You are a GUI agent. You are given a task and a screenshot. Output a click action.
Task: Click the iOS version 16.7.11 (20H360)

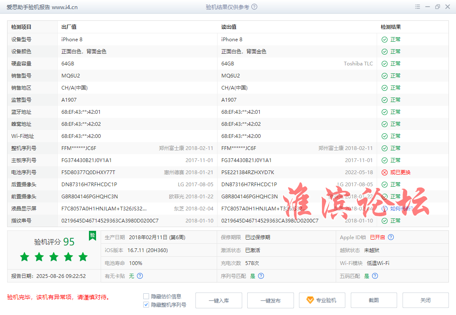coord(148,250)
